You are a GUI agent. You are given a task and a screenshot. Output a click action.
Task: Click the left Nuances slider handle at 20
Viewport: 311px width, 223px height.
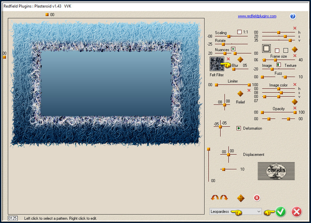pos(225,53)
